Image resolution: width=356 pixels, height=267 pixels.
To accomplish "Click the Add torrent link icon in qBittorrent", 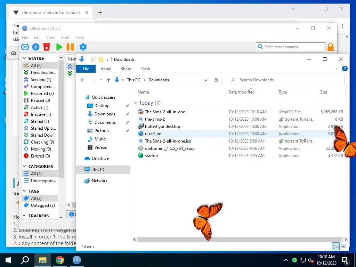I will pyautogui.click(x=25, y=47).
